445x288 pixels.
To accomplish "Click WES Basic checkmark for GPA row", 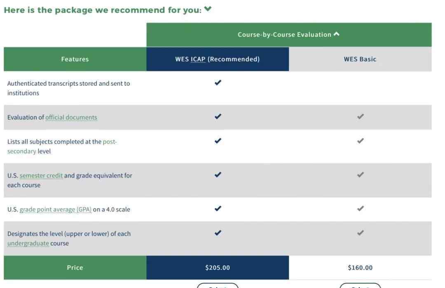I will [361, 208].
